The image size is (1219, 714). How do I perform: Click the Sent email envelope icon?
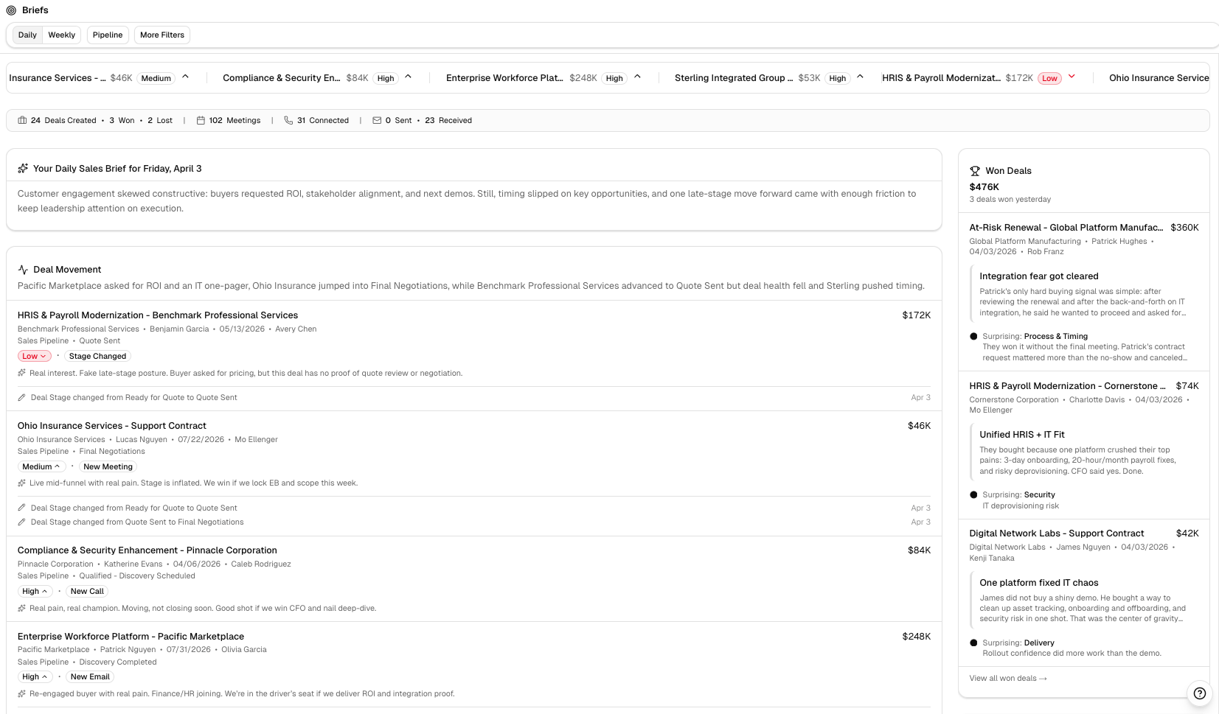[377, 121]
